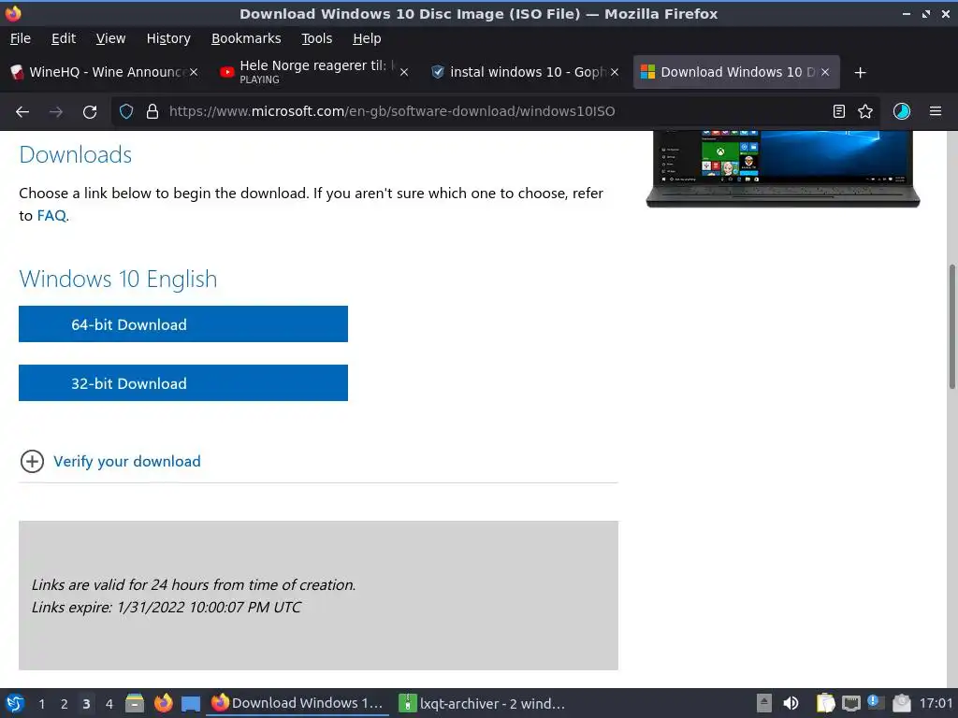Image resolution: width=958 pixels, height=718 pixels.
Task: Open volume control in system tray
Action: pos(791,703)
